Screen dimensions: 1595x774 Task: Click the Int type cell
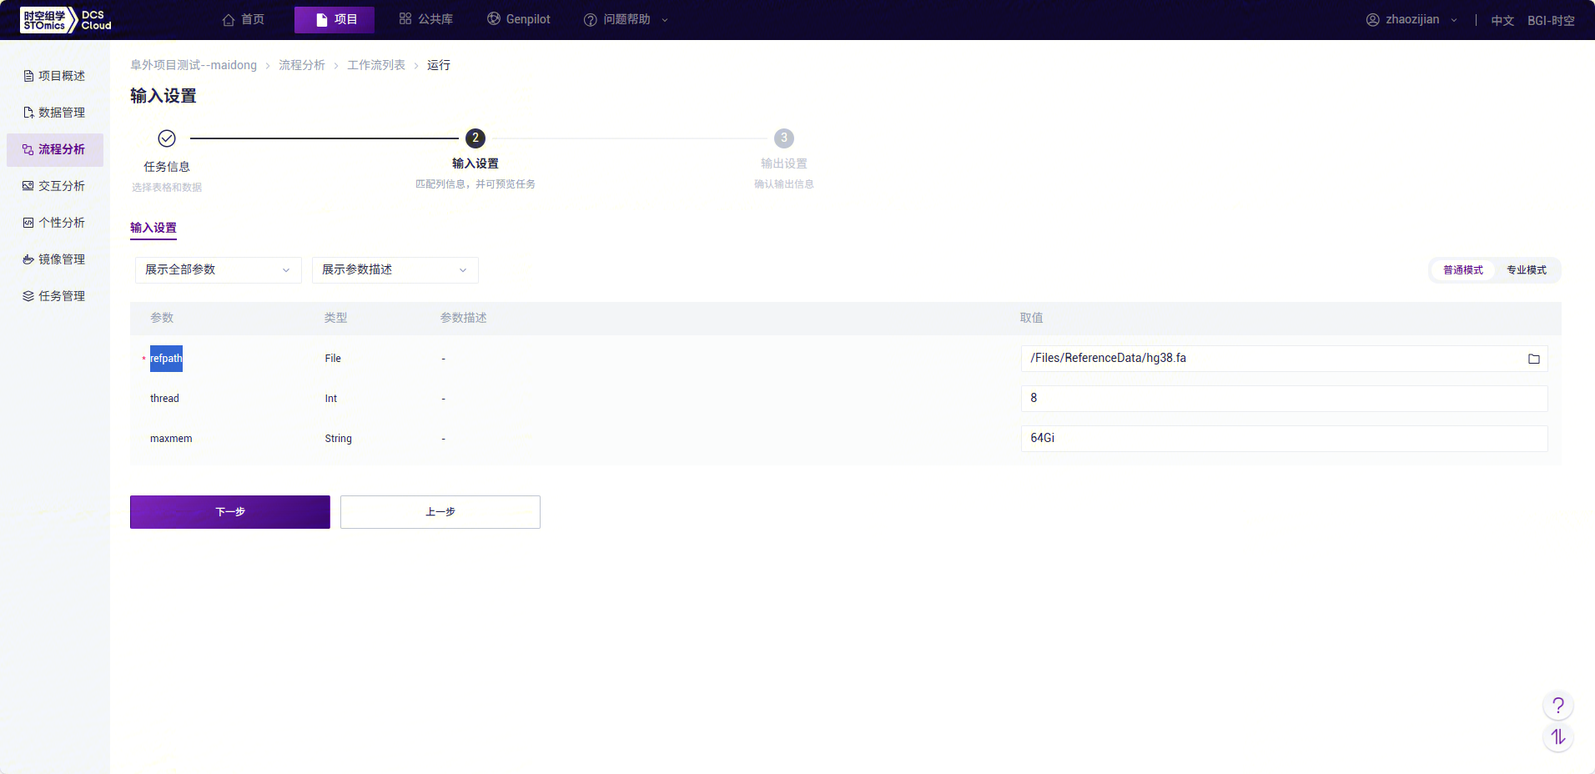point(331,399)
